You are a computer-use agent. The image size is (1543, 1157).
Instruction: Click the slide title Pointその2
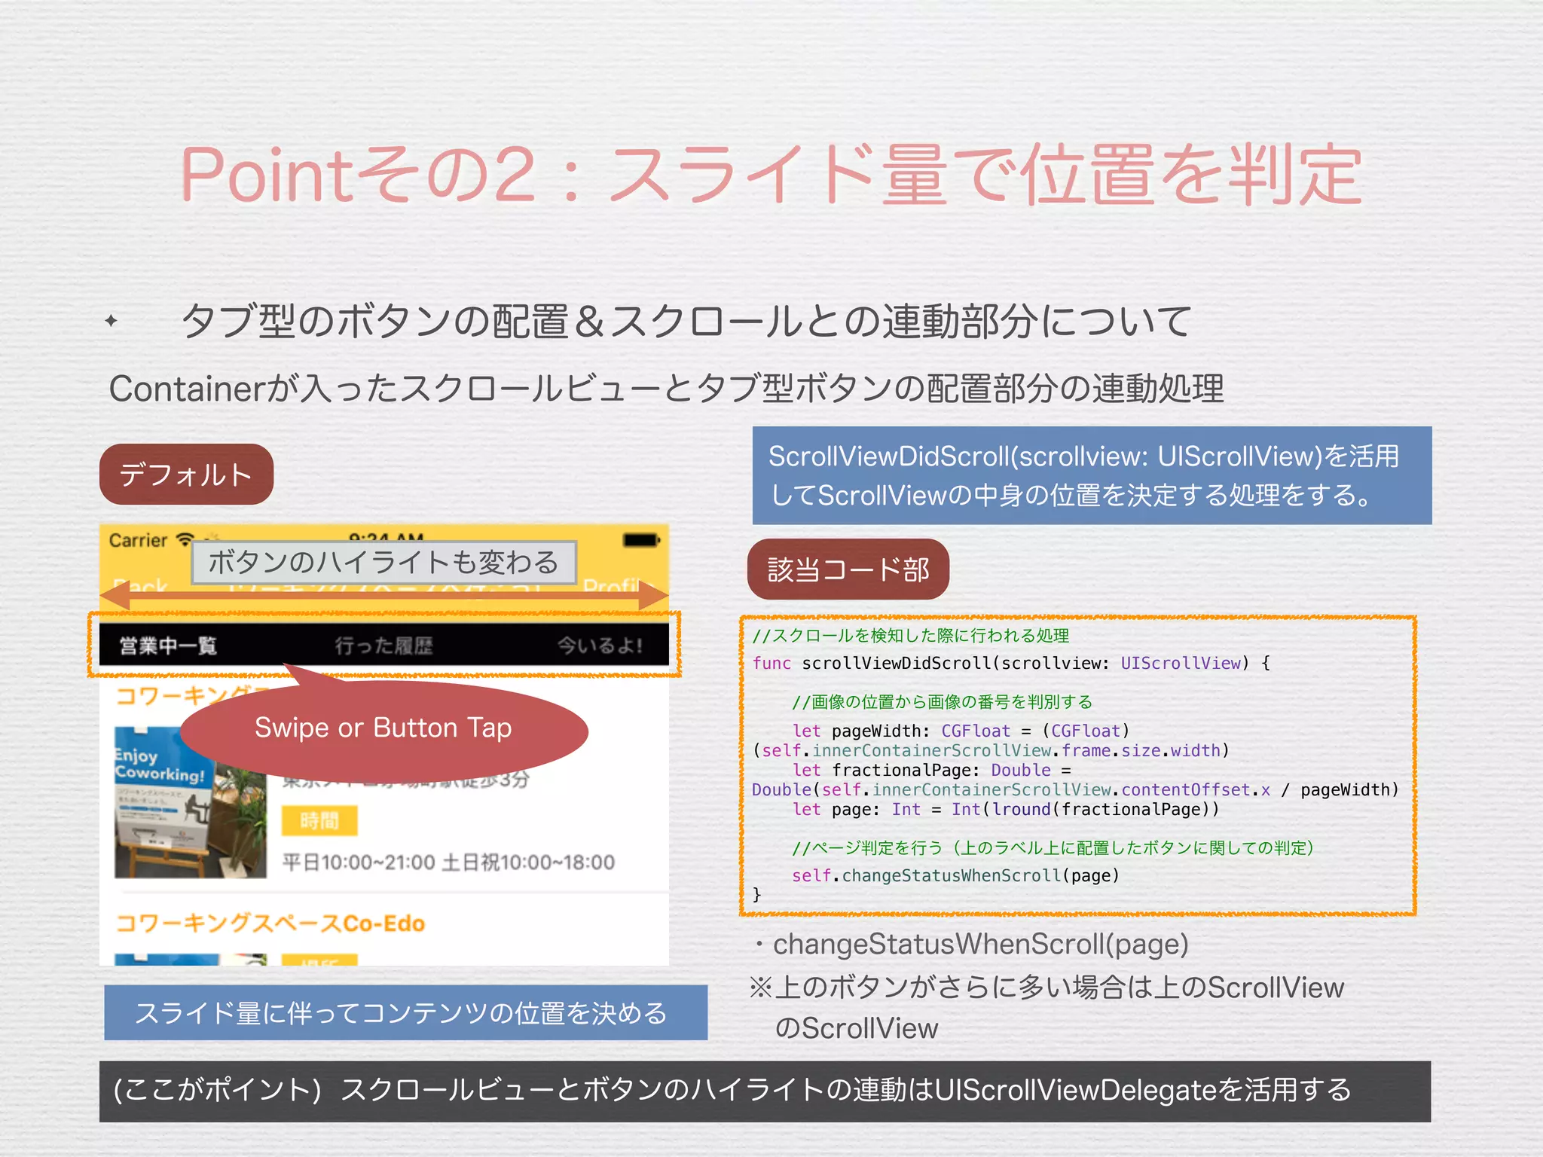771,175
